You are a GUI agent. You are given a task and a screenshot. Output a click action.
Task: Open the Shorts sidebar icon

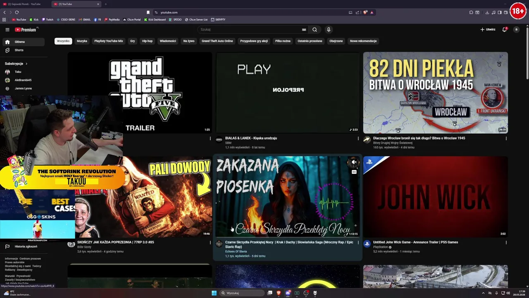click(x=7, y=50)
